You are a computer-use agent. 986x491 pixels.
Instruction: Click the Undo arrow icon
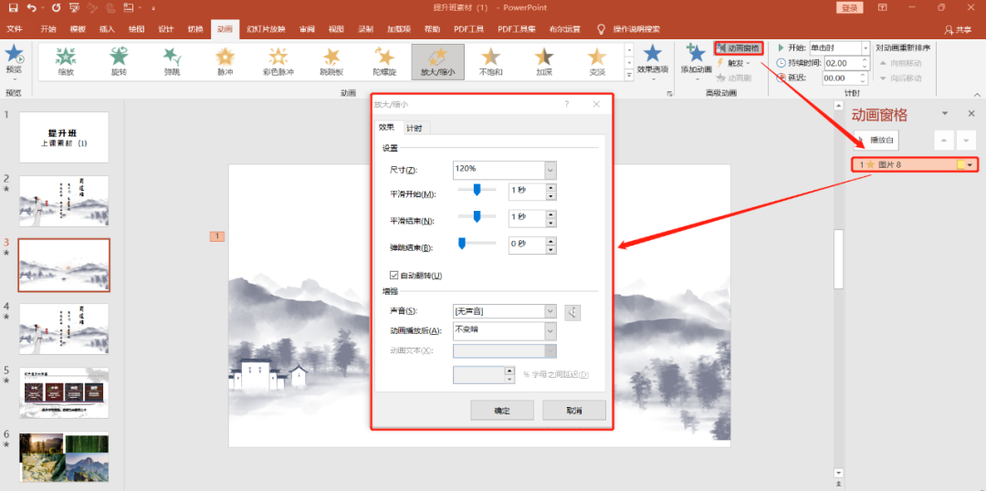click(32, 8)
